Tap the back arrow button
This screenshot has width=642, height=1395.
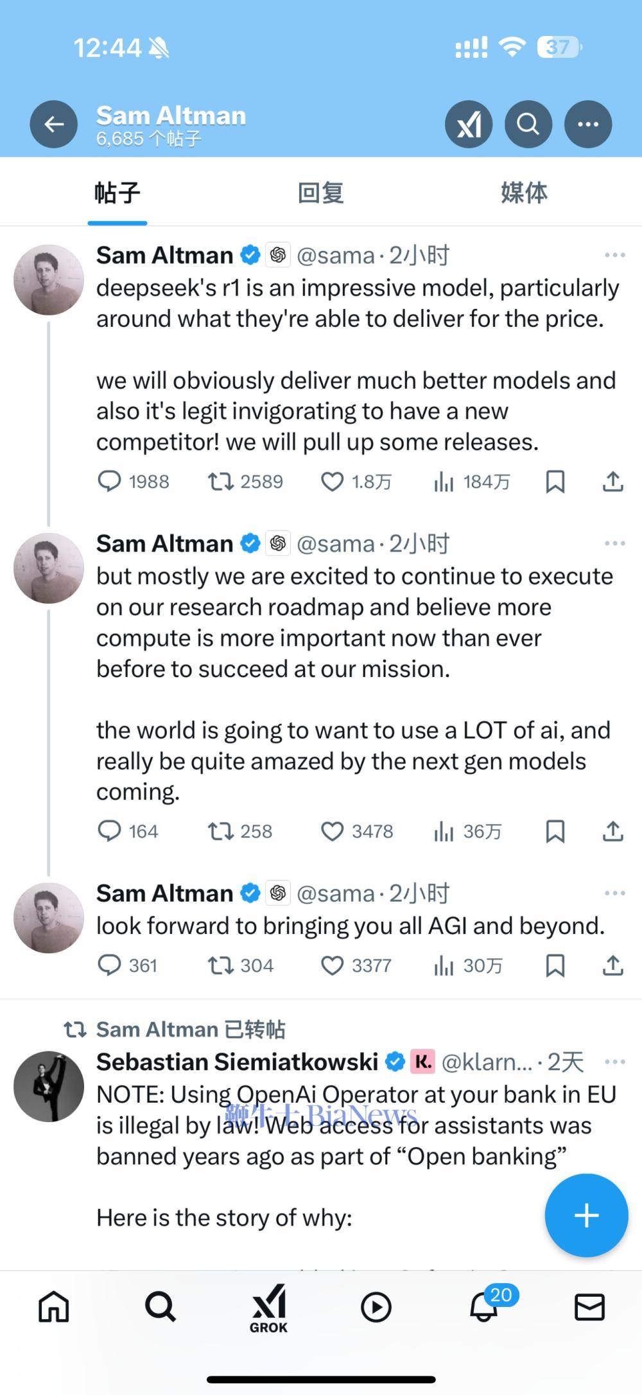54,124
